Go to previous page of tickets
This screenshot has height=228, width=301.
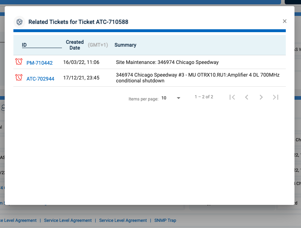coord(247,97)
